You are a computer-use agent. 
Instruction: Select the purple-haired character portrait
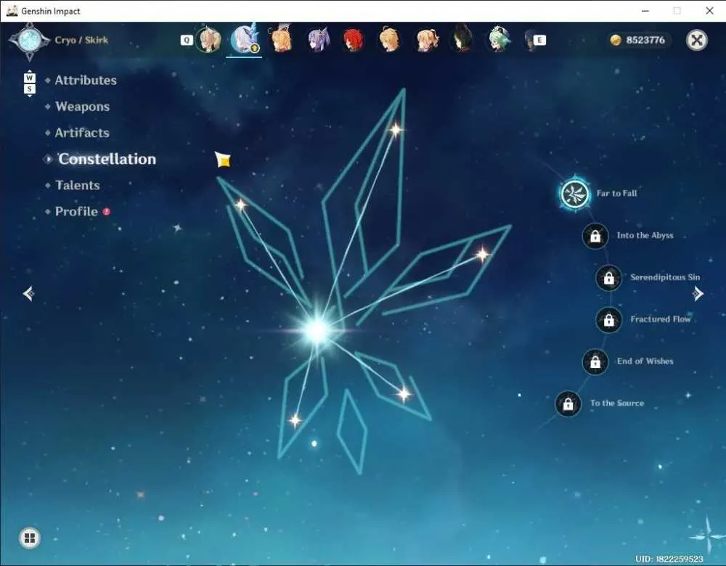click(319, 39)
